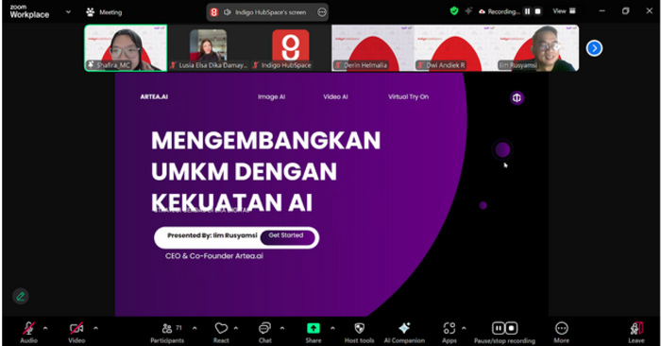Pause recording using the top bar button
Screen dimensions: 661x346
pyautogui.click(x=527, y=11)
